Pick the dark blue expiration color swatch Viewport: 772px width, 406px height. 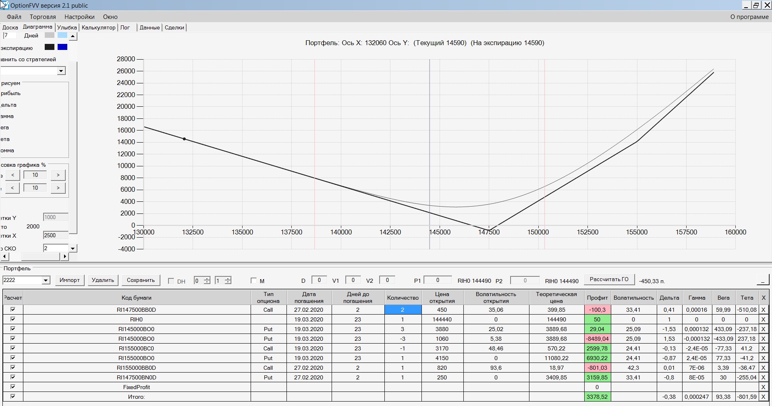tap(62, 47)
